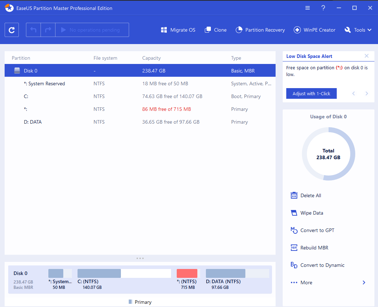The height and width of the screenshot is (307, 378).
Task: Click the Partition column header
Action: coord(21,58)
